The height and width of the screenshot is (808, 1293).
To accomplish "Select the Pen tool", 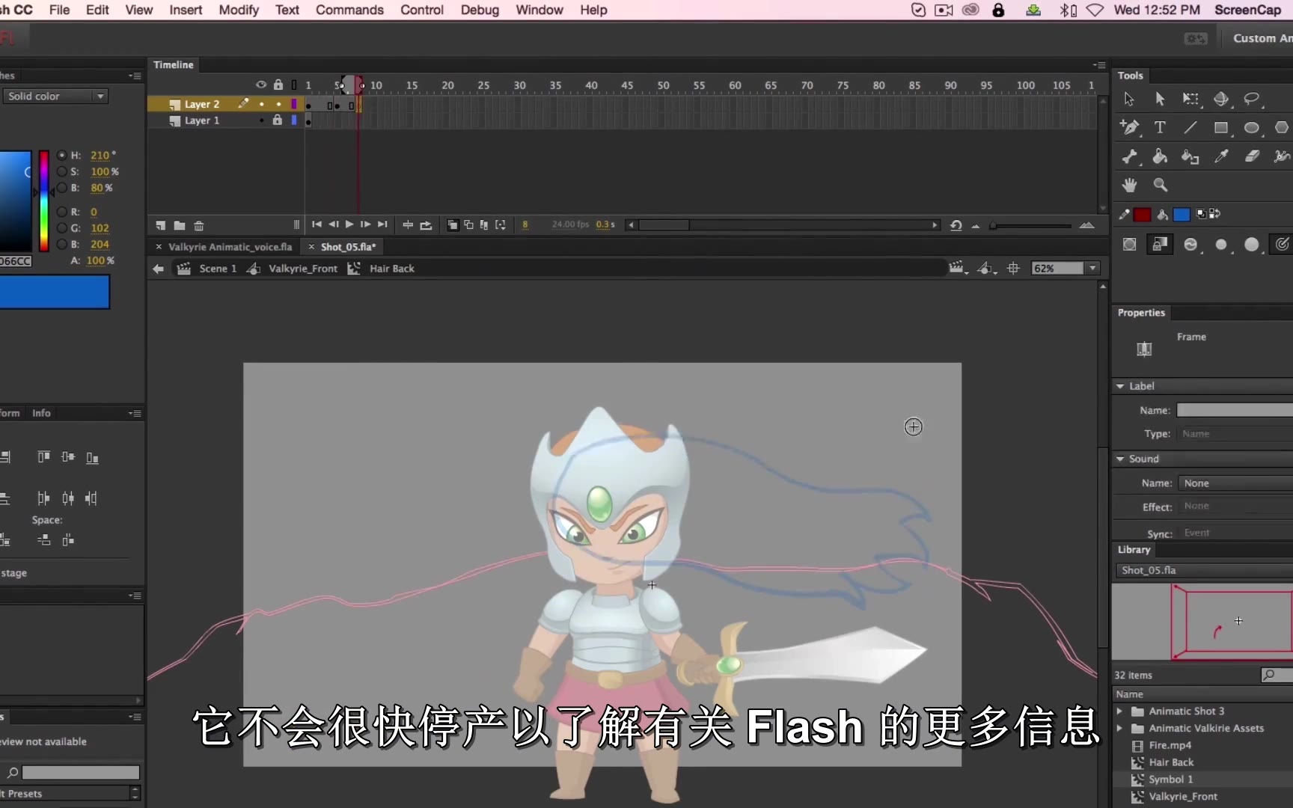I will click(x=1129, y=128).
